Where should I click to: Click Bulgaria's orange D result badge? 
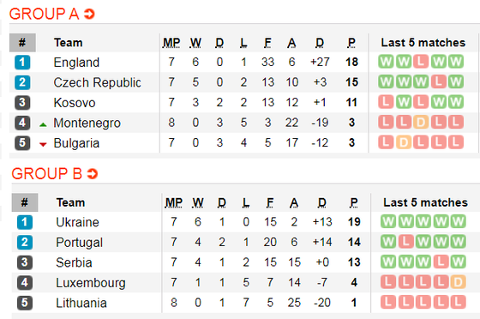pyautogui.click(x=404, y=142)
